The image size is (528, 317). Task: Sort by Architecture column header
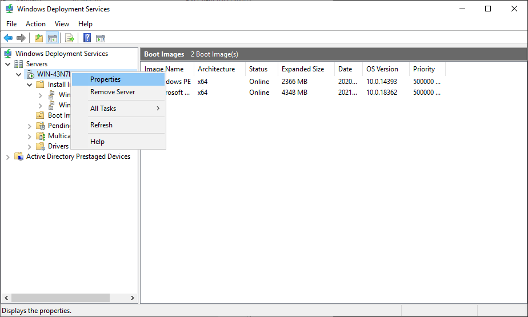220,69
